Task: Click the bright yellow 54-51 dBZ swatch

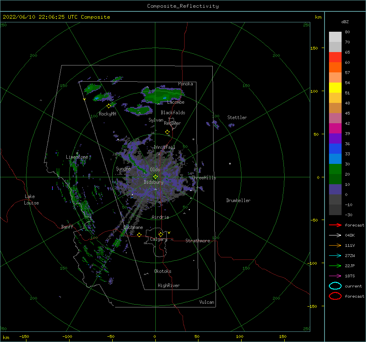Action: (335, 88)
